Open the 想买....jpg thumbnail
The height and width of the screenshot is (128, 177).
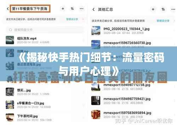tap(10, 92)
